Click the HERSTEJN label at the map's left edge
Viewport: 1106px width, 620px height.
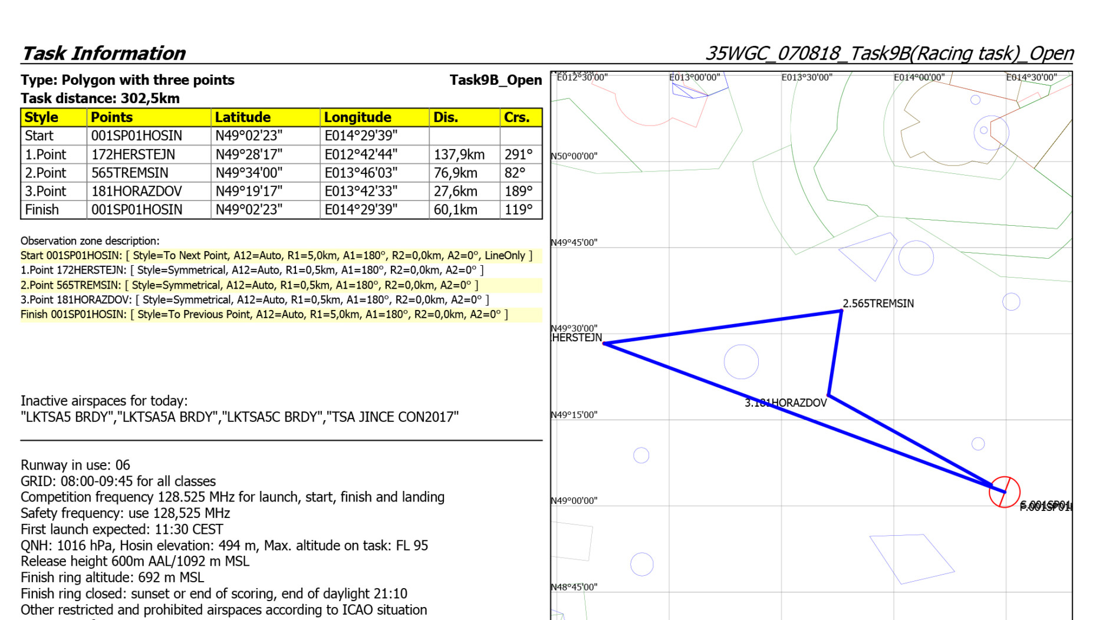coord(577,338)
